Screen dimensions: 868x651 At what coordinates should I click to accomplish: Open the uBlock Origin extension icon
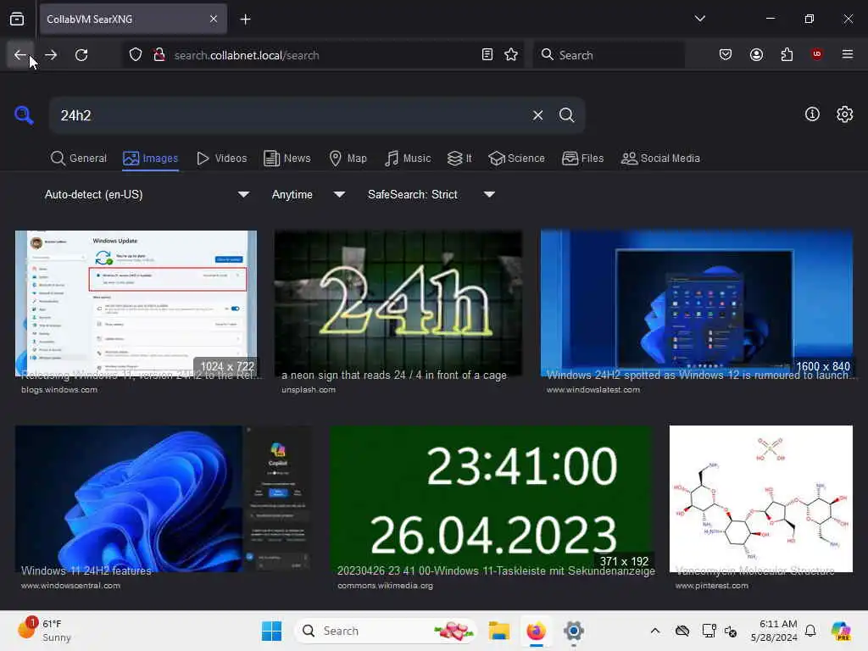click(817, 55)
